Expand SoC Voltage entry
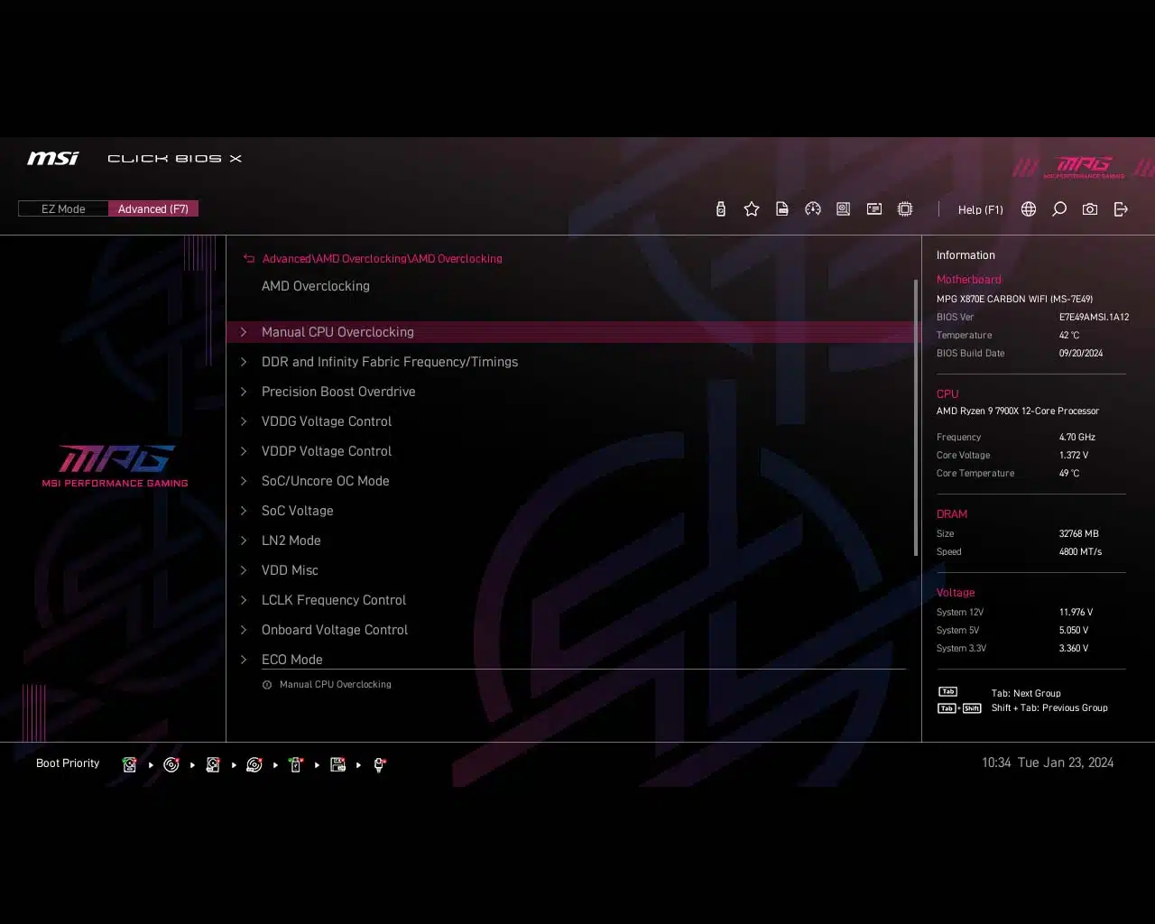The image size is (1155, 924). tap(573, 511)
